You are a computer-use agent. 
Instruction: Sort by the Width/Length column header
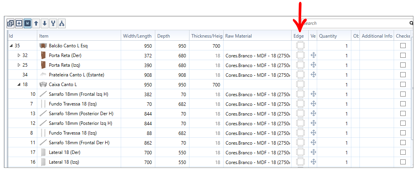[138, 36]
